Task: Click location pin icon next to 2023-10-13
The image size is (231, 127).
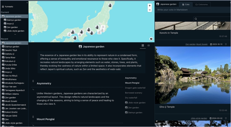Action: [x=226, y=44]
